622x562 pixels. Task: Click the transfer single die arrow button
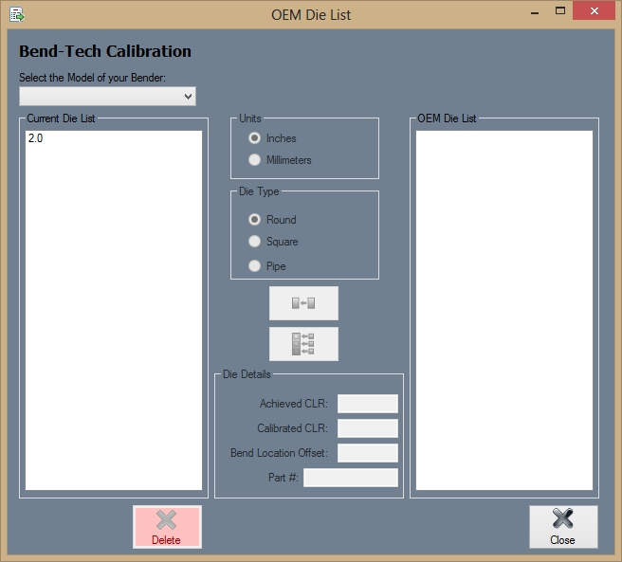click(303, 303)
